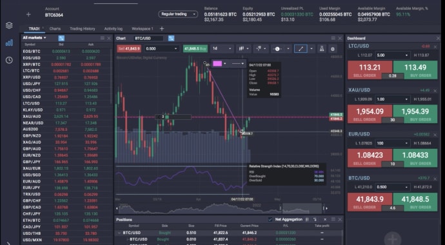Open the layers icon in left sidebar

[x=9, y=25]
